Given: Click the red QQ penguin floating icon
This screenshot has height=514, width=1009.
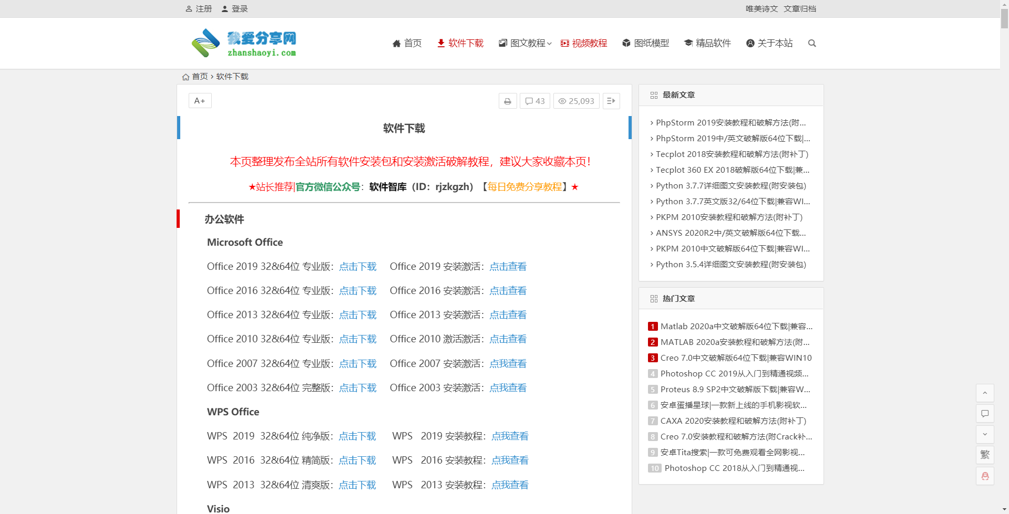Looking at the screenshot, I should tap(985, 476).
